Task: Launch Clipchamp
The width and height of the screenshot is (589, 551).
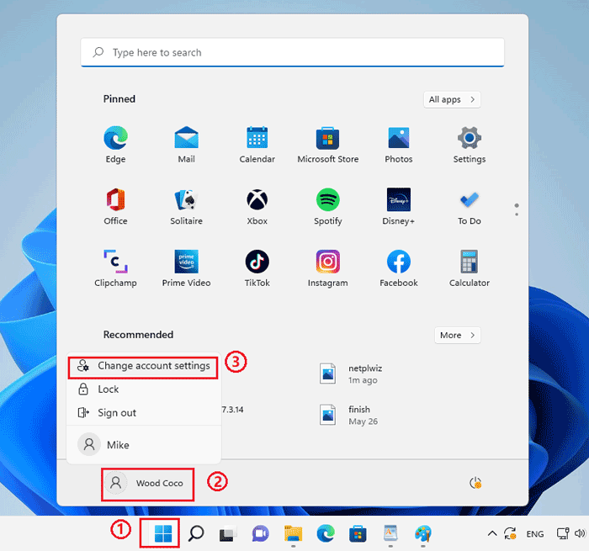Action: 115,268
